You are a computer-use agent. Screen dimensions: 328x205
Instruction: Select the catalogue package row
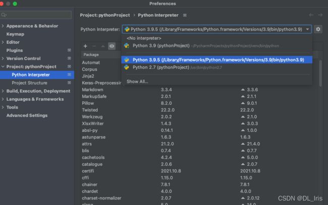tap(200, 164)
